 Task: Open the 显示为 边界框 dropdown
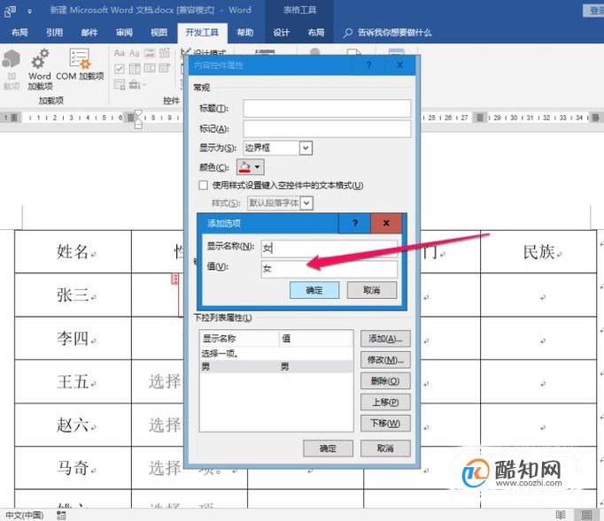click(x=306, y=148)
